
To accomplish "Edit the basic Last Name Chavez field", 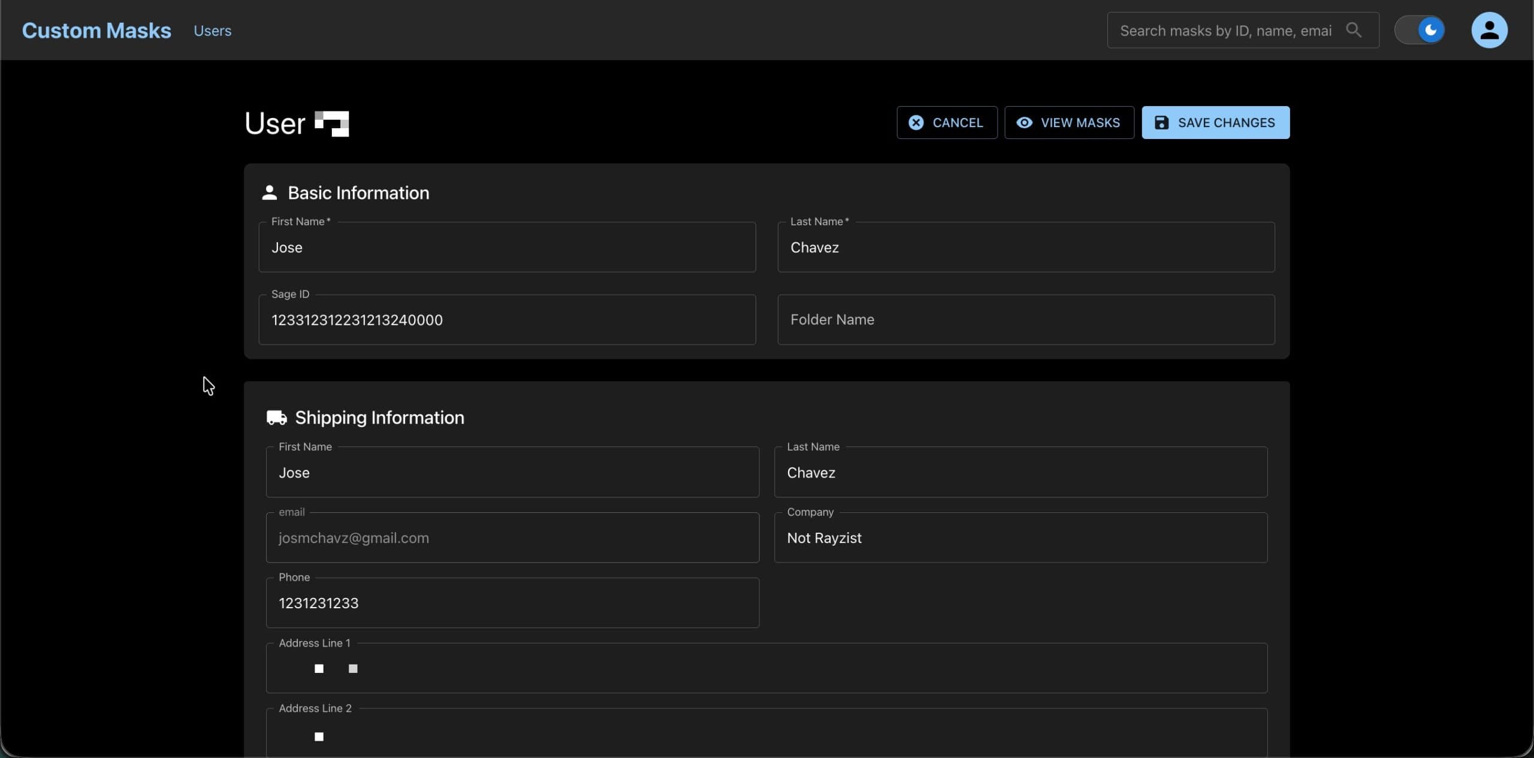I will point(1025,247).
